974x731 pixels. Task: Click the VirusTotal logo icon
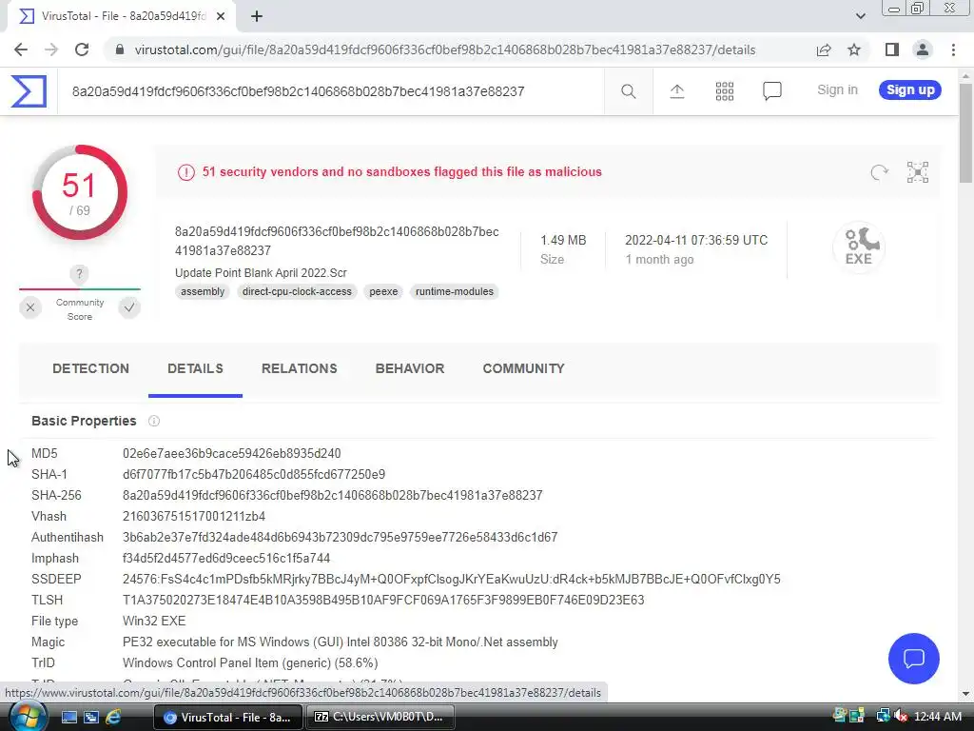[x=29, y=91]
